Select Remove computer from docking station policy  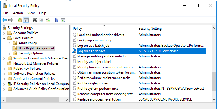point(107,94)
